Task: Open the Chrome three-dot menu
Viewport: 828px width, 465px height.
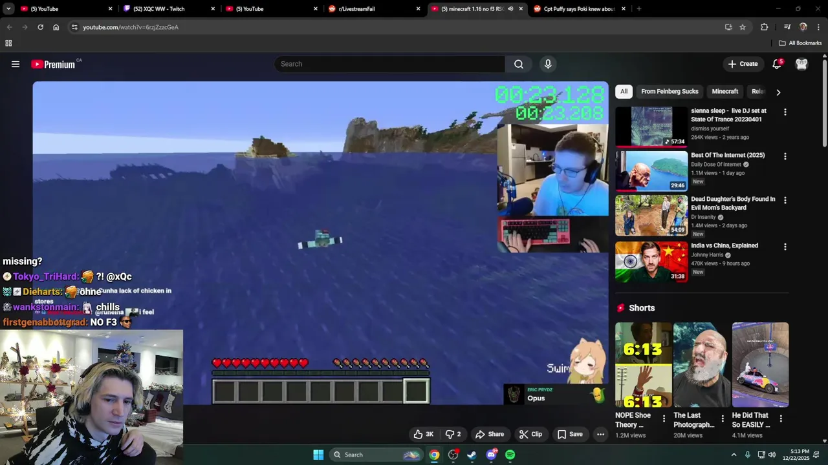Action: pos(818,27)
